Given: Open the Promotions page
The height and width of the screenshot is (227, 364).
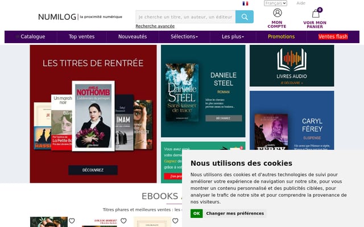Looking at the screenshot, I should 282,36.
